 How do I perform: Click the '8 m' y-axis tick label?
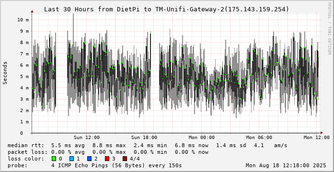pos(24,43)
